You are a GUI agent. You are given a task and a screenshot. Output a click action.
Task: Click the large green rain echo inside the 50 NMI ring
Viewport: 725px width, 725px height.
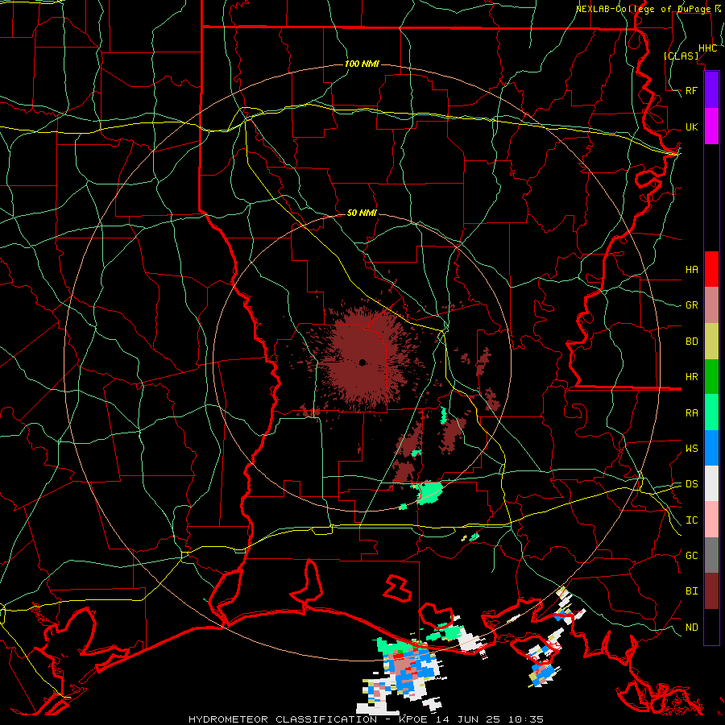[429, 492]
